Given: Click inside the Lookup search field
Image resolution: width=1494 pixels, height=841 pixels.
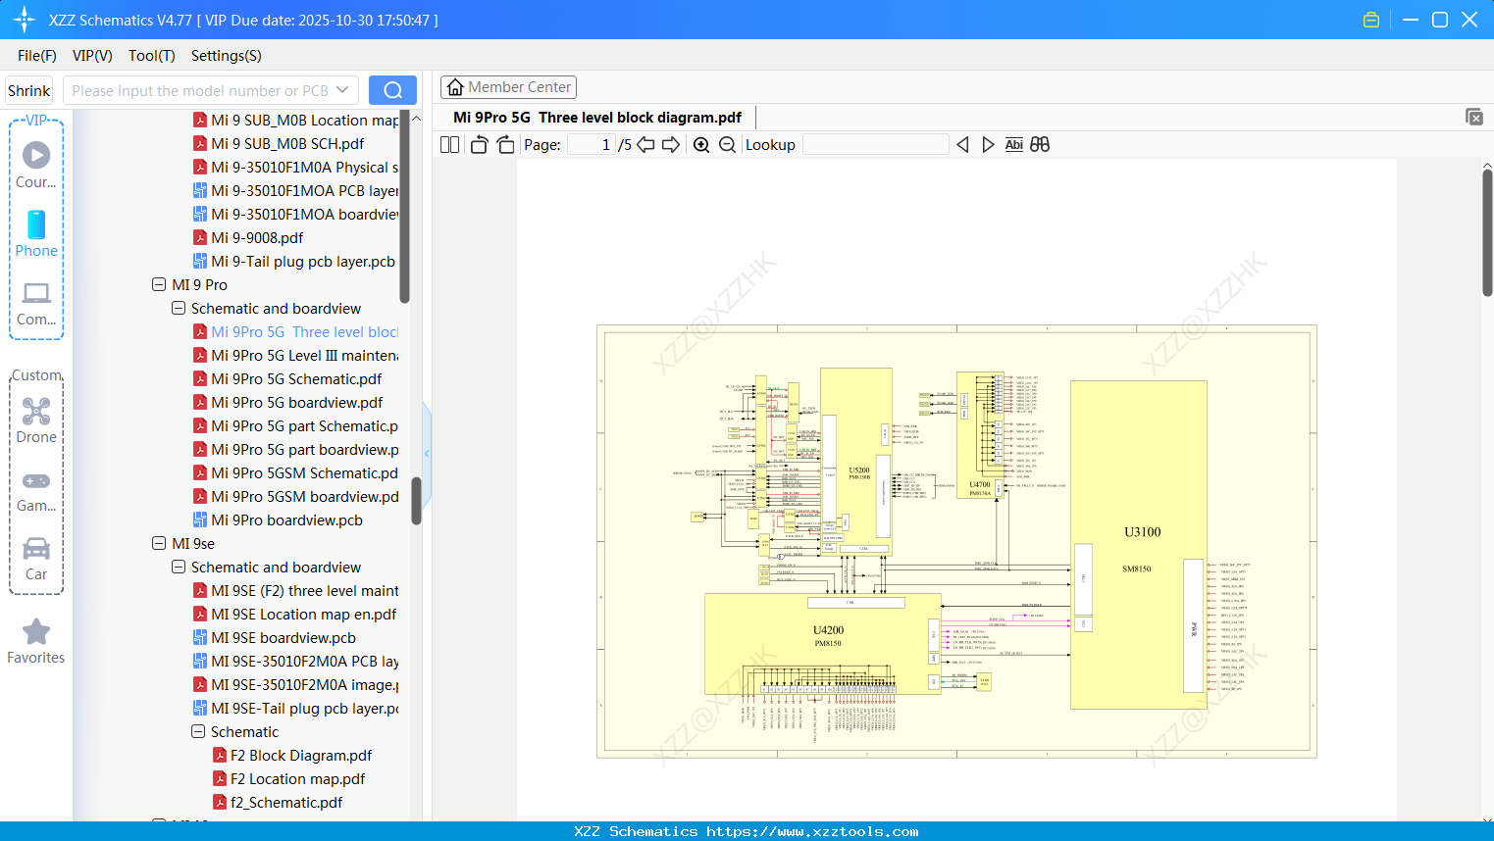Looking at the screenshot, I should coord(875,144).
